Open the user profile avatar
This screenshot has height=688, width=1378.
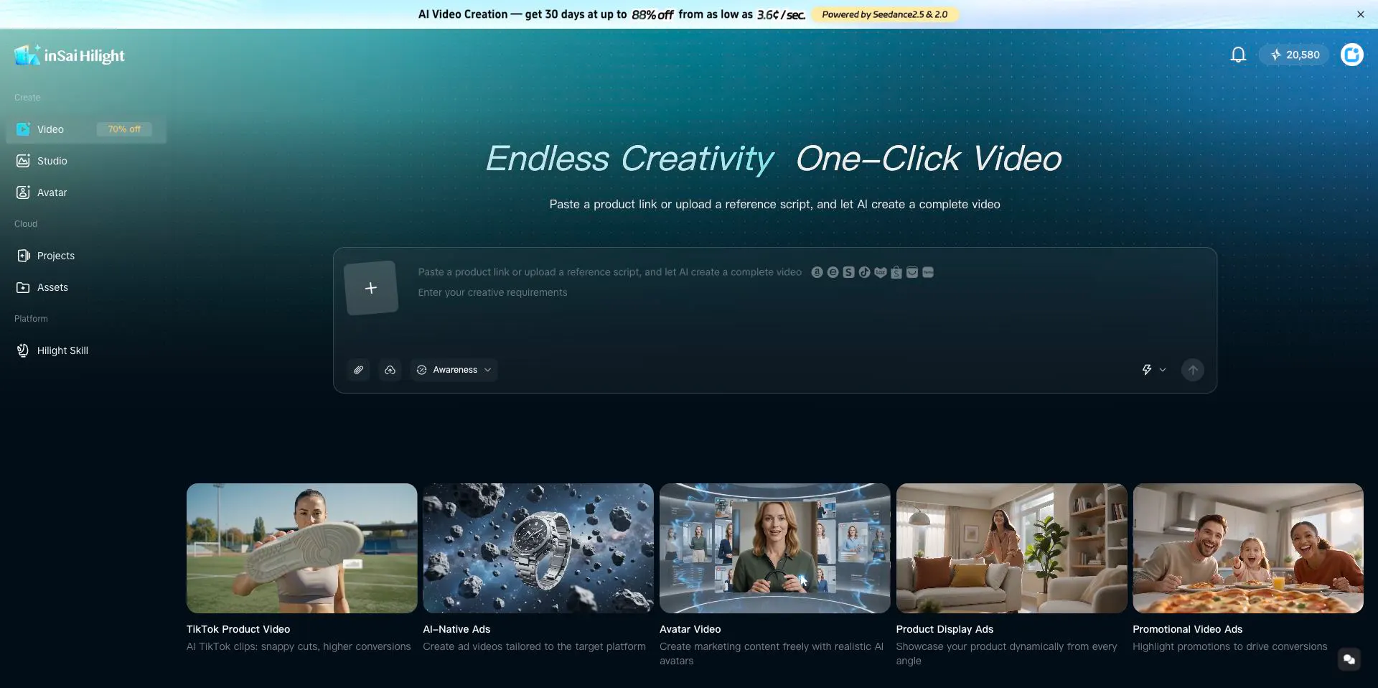1352,55
